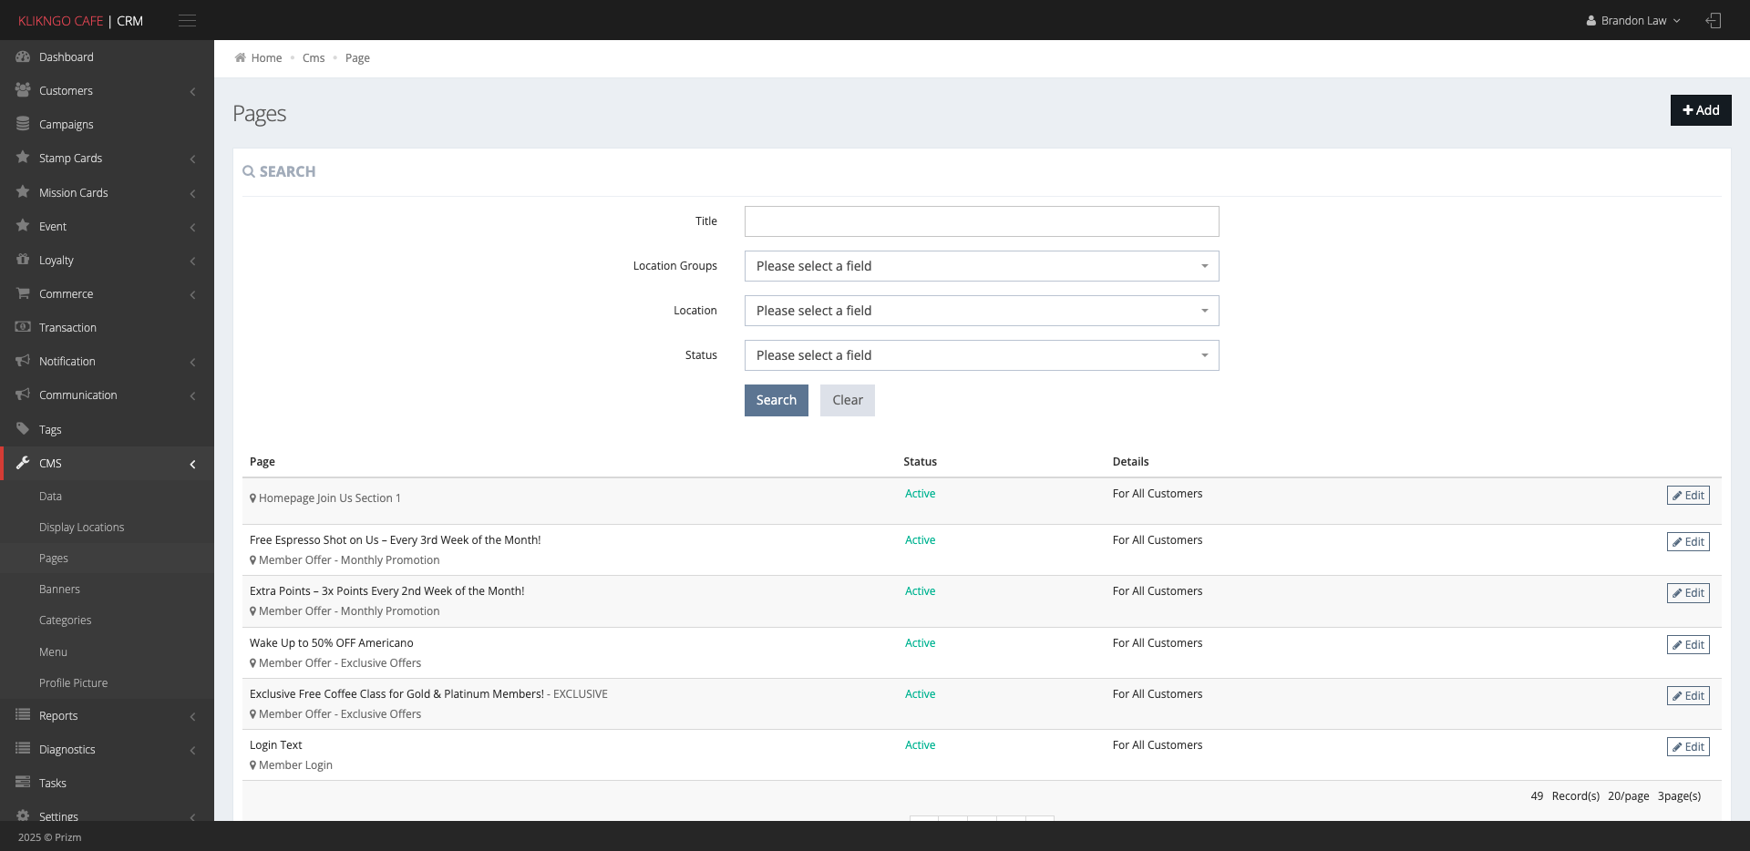This screenshot has width=1750, height=851.
Task: Click the Notification megaphone icon
Action: click(23, 361)
